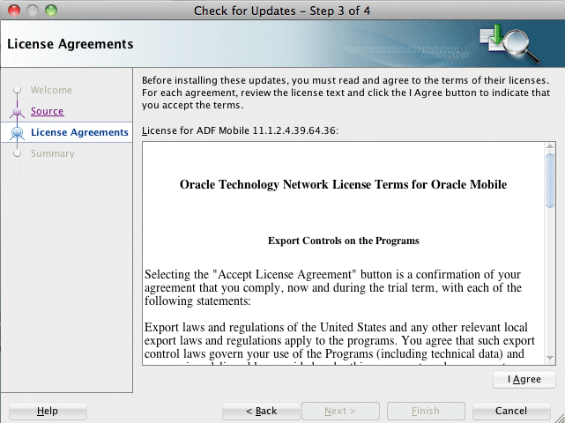Cancel the Check for Updates wizard
Screen dimensions: 565x423
coord(511,411)
